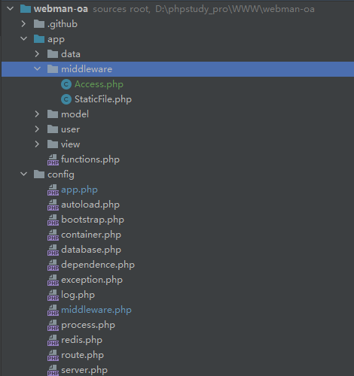
Task: Click the config folder icon
Action: (39, 174)
